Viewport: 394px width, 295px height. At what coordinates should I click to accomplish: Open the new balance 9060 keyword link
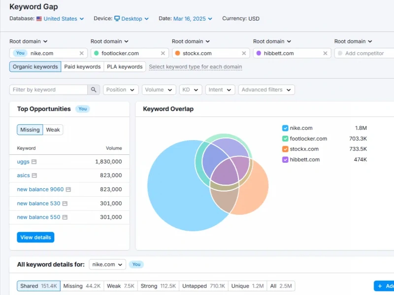(x=40, y=189)
